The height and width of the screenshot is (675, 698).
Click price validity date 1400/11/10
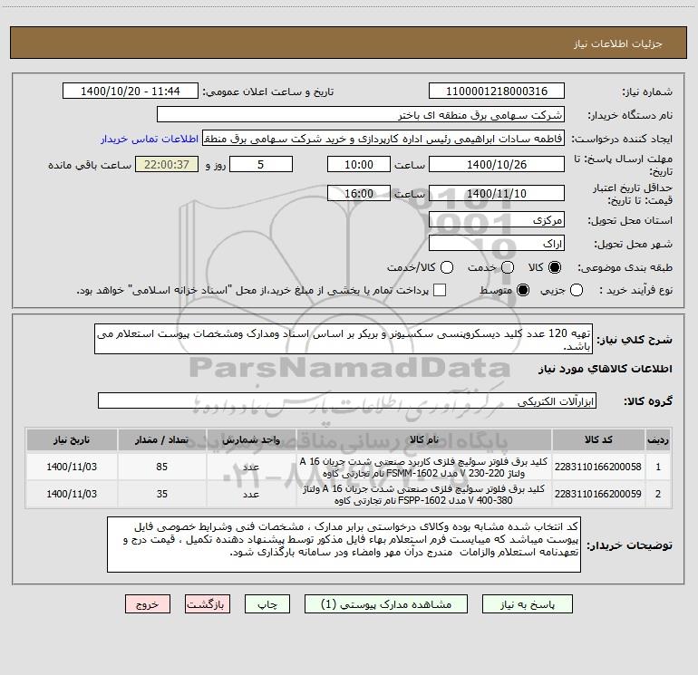click(x=497, y=193)
